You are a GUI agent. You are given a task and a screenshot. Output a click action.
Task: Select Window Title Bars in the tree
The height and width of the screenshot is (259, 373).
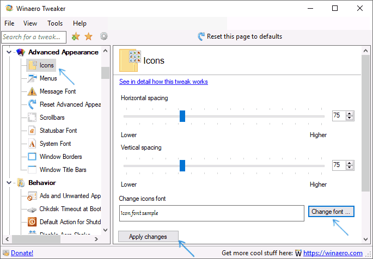pos(63,170)
